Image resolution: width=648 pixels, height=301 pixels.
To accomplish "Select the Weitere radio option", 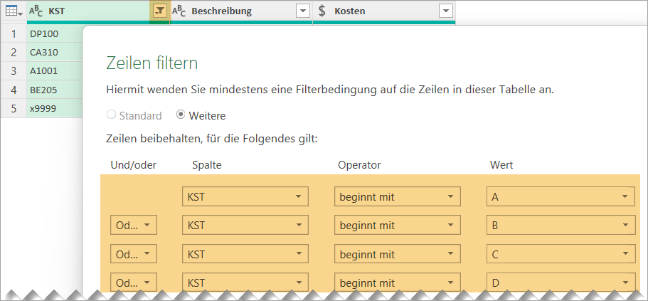I will coord(180,115).
